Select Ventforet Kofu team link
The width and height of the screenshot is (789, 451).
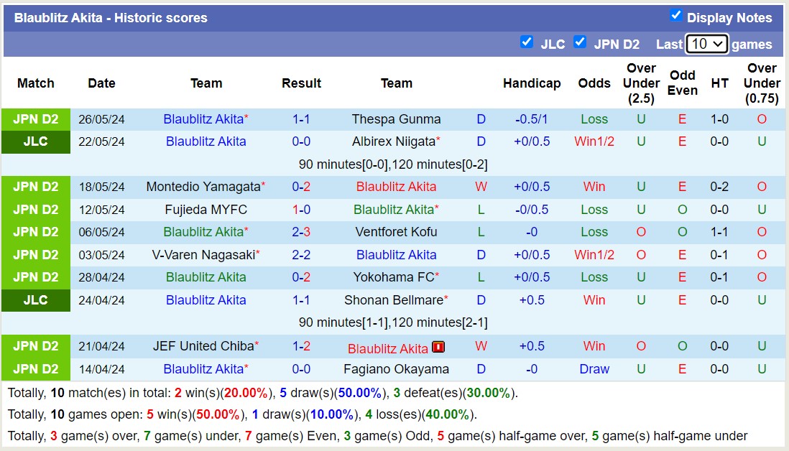click(x=396, y=232)
